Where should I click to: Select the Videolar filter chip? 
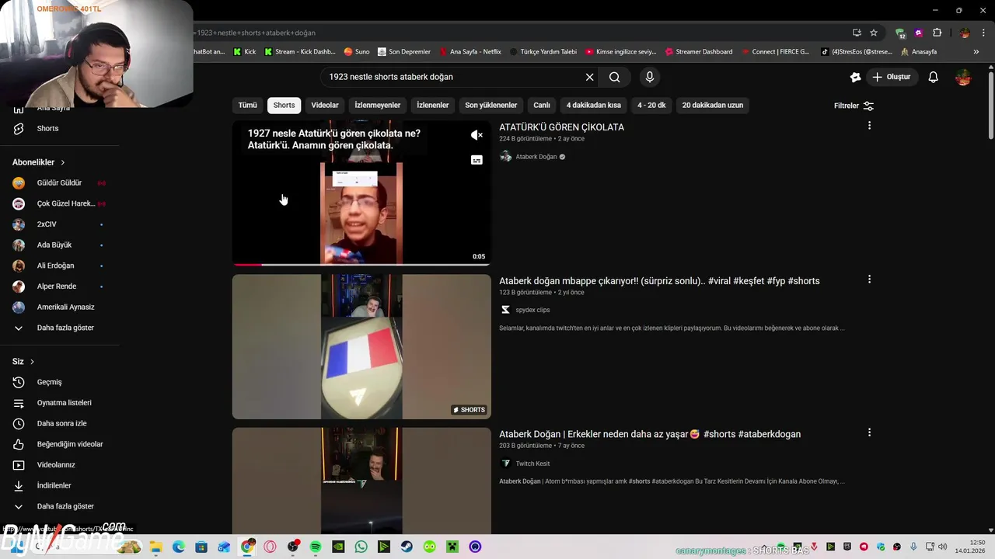[x=325, y=106]
